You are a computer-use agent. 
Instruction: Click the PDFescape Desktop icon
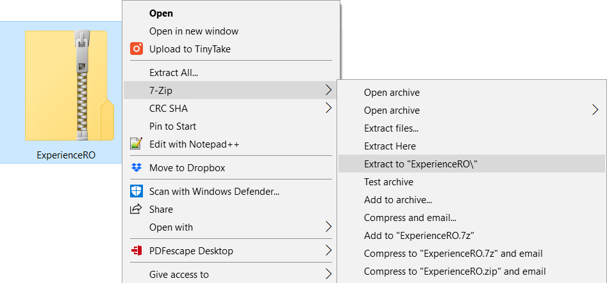click(x=136, y=250)
